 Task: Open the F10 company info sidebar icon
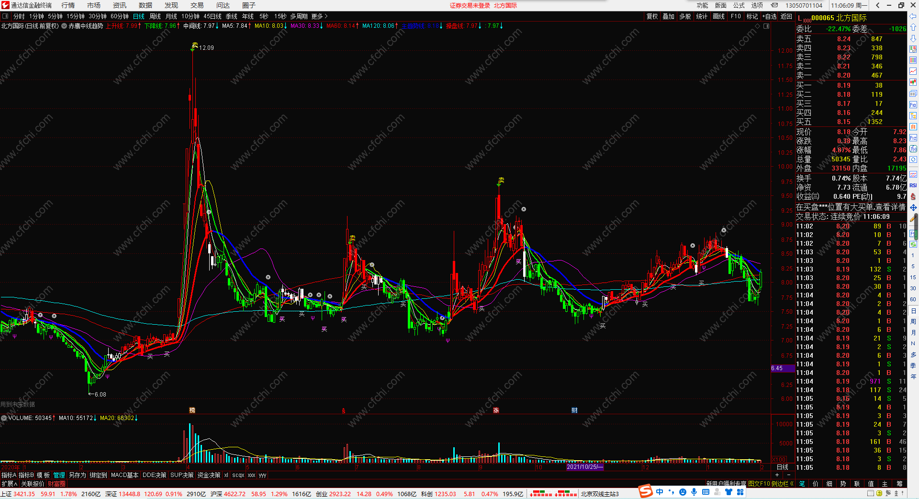point(913,105)
